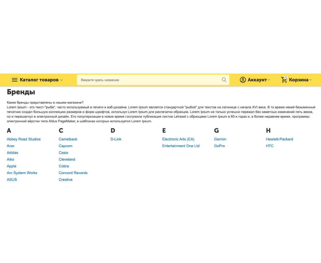Go to the Apple brand page
This screenshot has height=263, width=321.
click(12, 166)
